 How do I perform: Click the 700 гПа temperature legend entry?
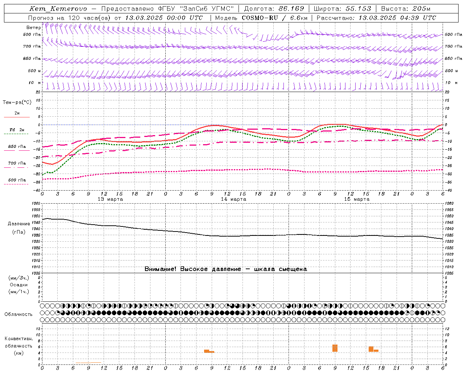pos(17,163)
